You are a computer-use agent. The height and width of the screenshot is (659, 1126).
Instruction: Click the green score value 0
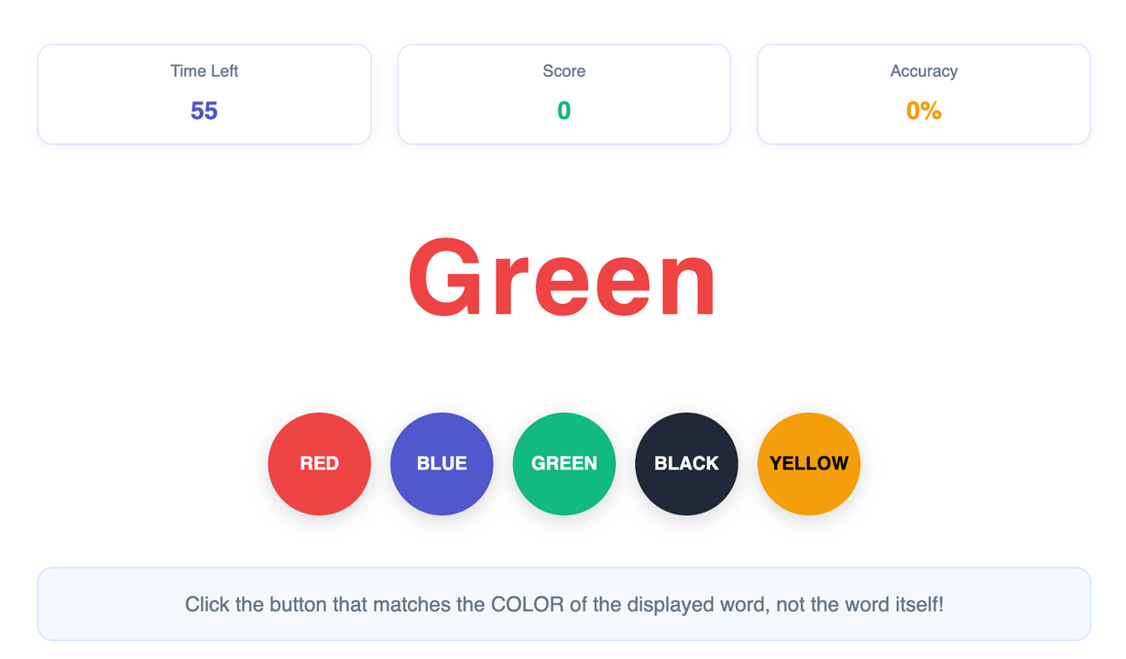point(563,111)
